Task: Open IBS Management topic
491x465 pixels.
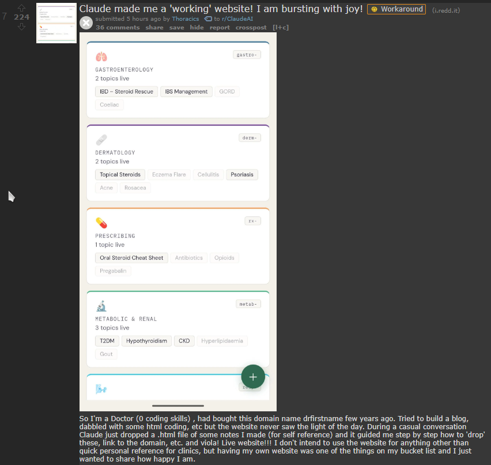Action: (186, 92)
